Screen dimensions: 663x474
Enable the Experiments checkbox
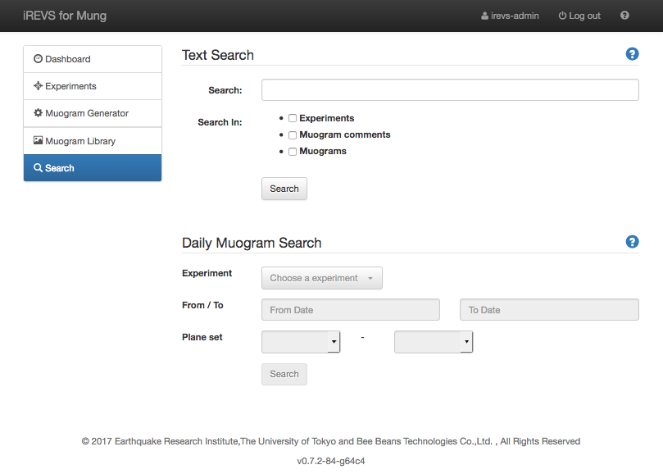point(293,119)
